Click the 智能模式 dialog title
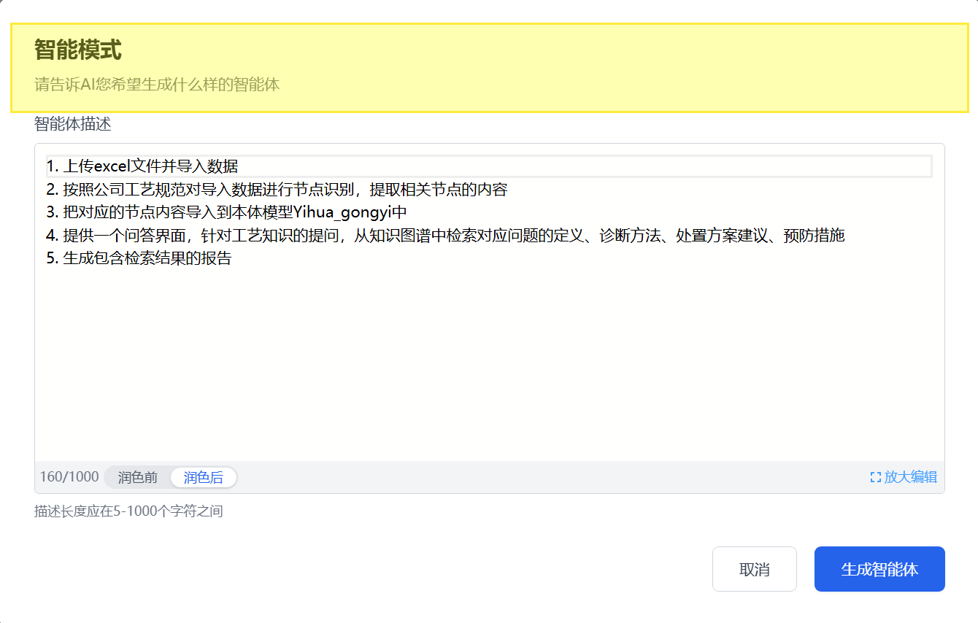 tap(77, 50)
